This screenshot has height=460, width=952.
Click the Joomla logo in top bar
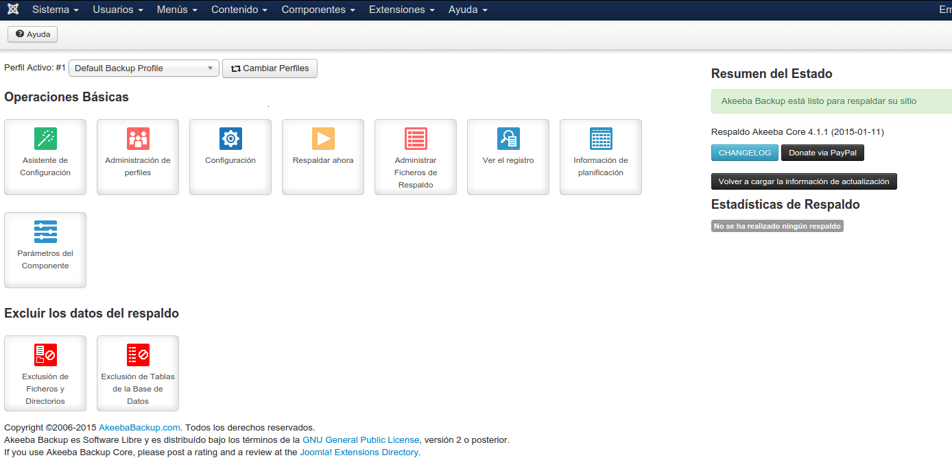tap(12, 10)
